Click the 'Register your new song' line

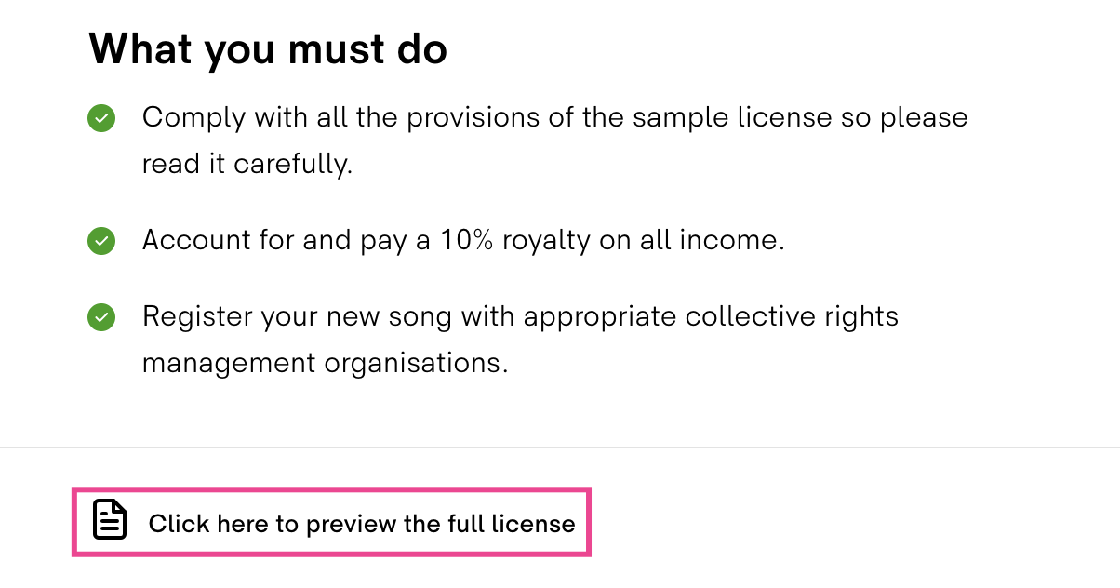point(520,317)
